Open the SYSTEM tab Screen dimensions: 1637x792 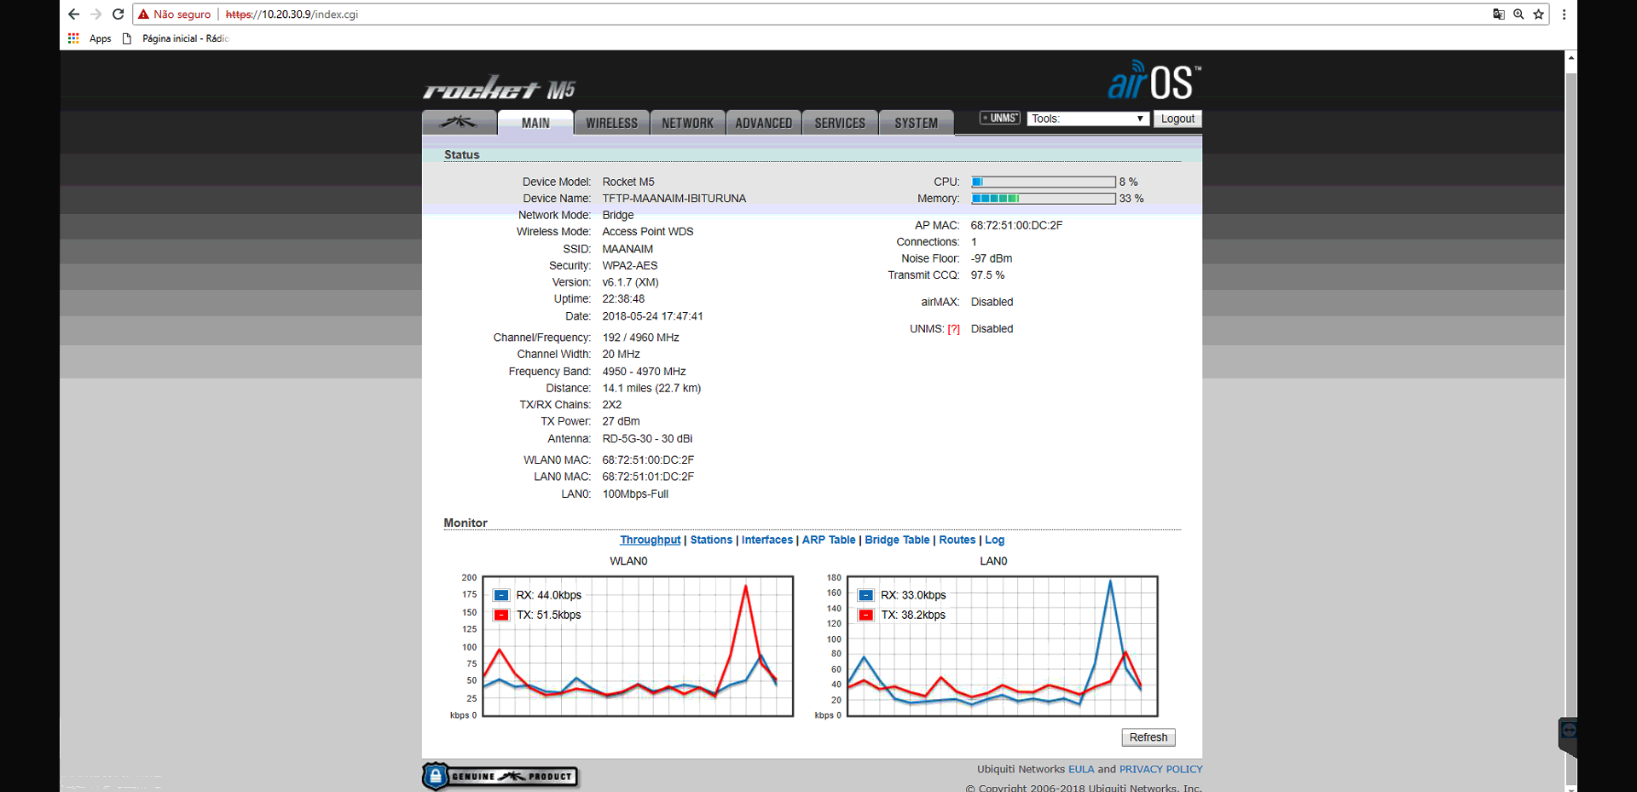[x=917, y=123]
